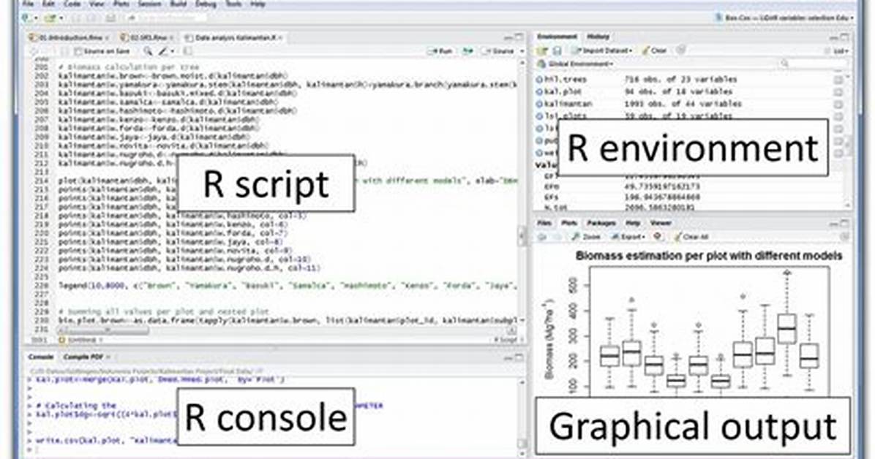Viewport: 875px width, 459px height.
Task: Open the Debug menu
Action: pyautogui.click(x=206, y=4)
